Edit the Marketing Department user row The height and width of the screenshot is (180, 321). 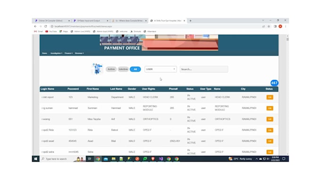pyautogui.click(x=270, y=97)
